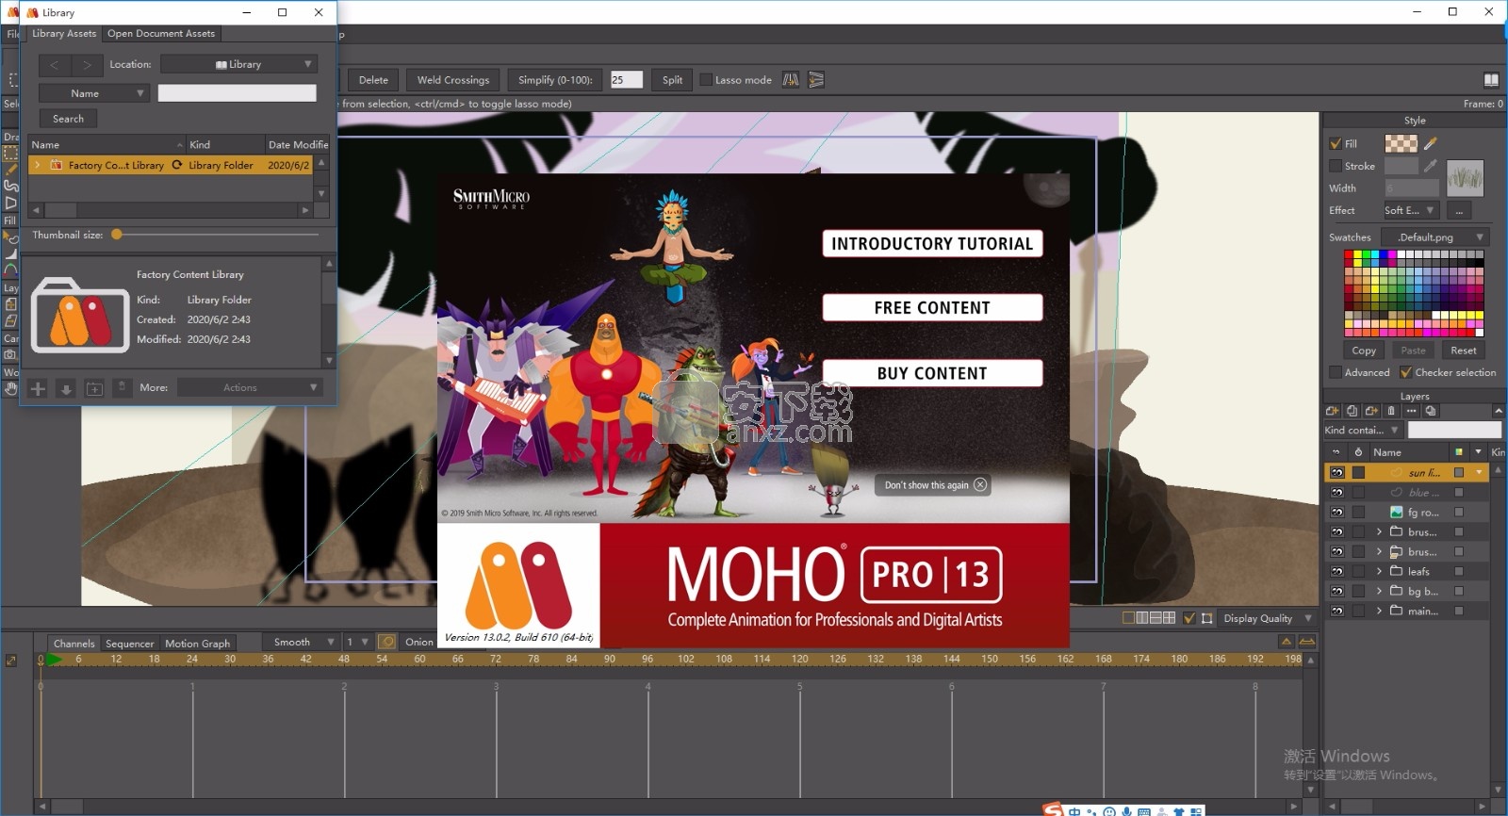This screenshot has height=816, width=1508.
Task: Click the down-arrow import icon in Library window
Action: tap(66, 388)
